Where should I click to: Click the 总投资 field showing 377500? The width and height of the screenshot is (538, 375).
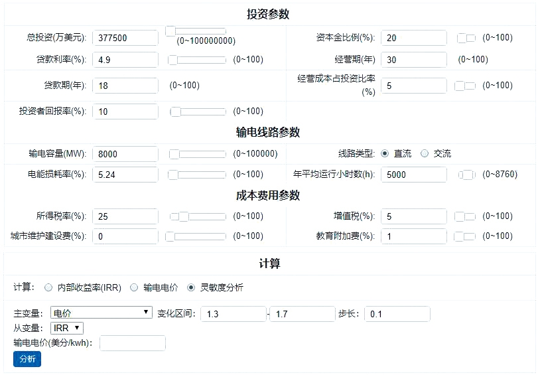point(125,38)
